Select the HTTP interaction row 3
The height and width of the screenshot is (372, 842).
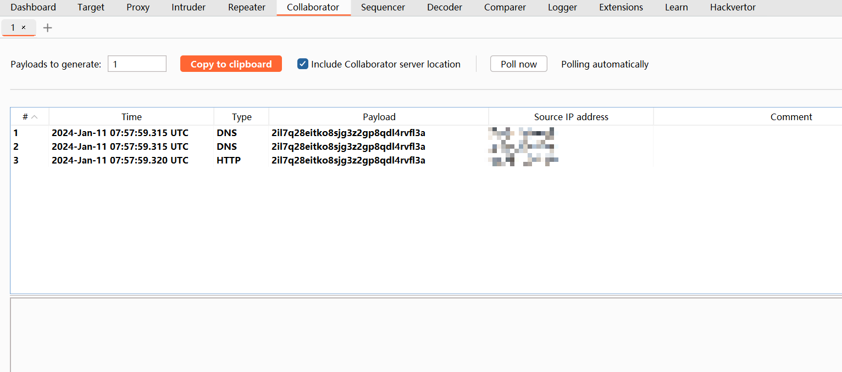220,160
